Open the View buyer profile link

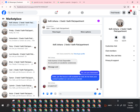(79, 54)
